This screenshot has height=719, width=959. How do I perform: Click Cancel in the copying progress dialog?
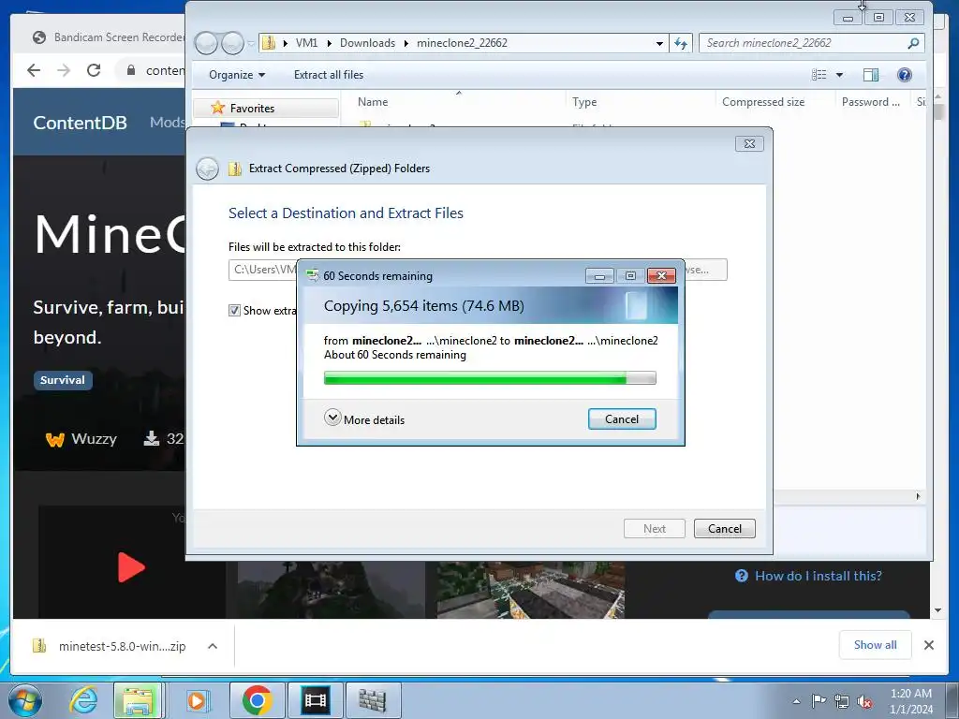coord(622,418)
